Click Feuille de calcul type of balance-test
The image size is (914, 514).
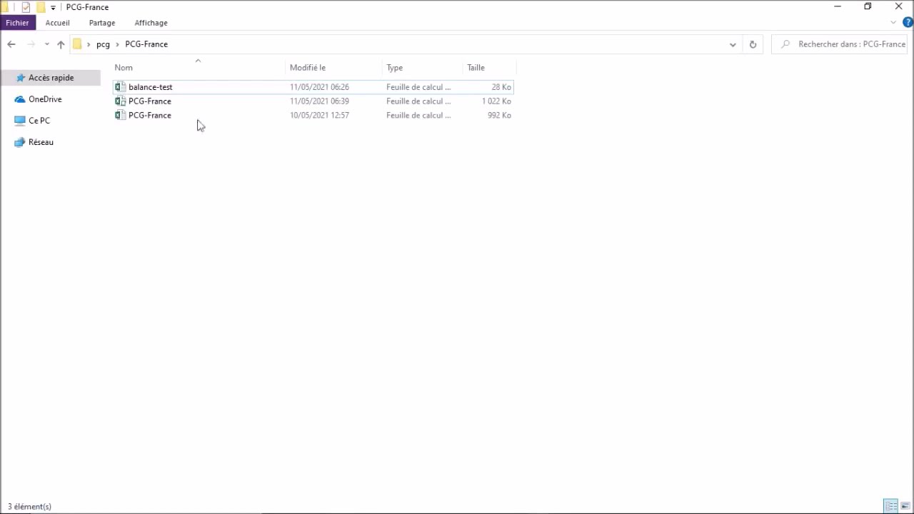pos(418,87)
